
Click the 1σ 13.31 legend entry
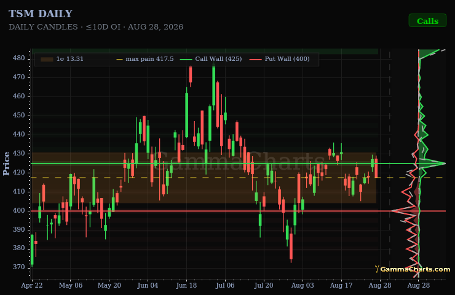click(x=62, y=59)
